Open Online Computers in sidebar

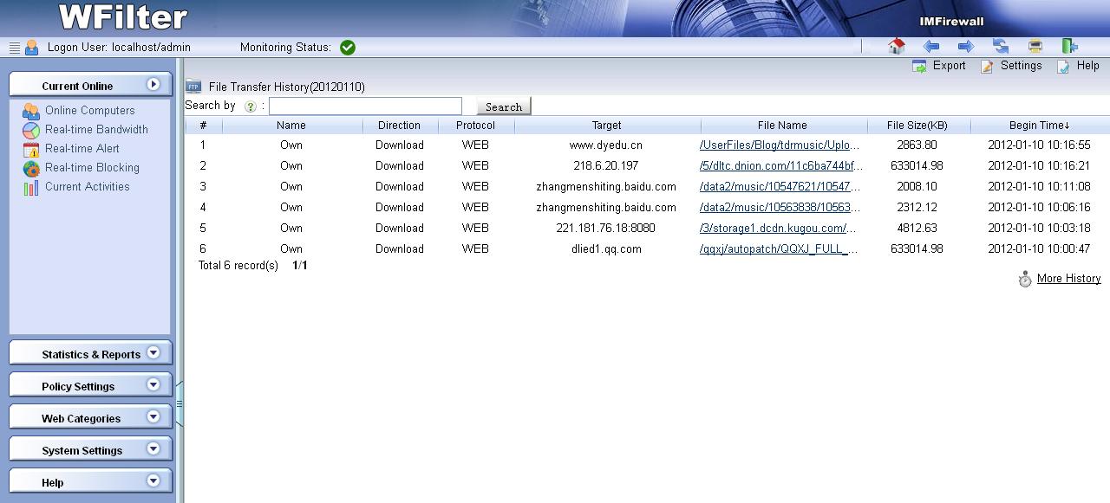[x=89, y=111]
